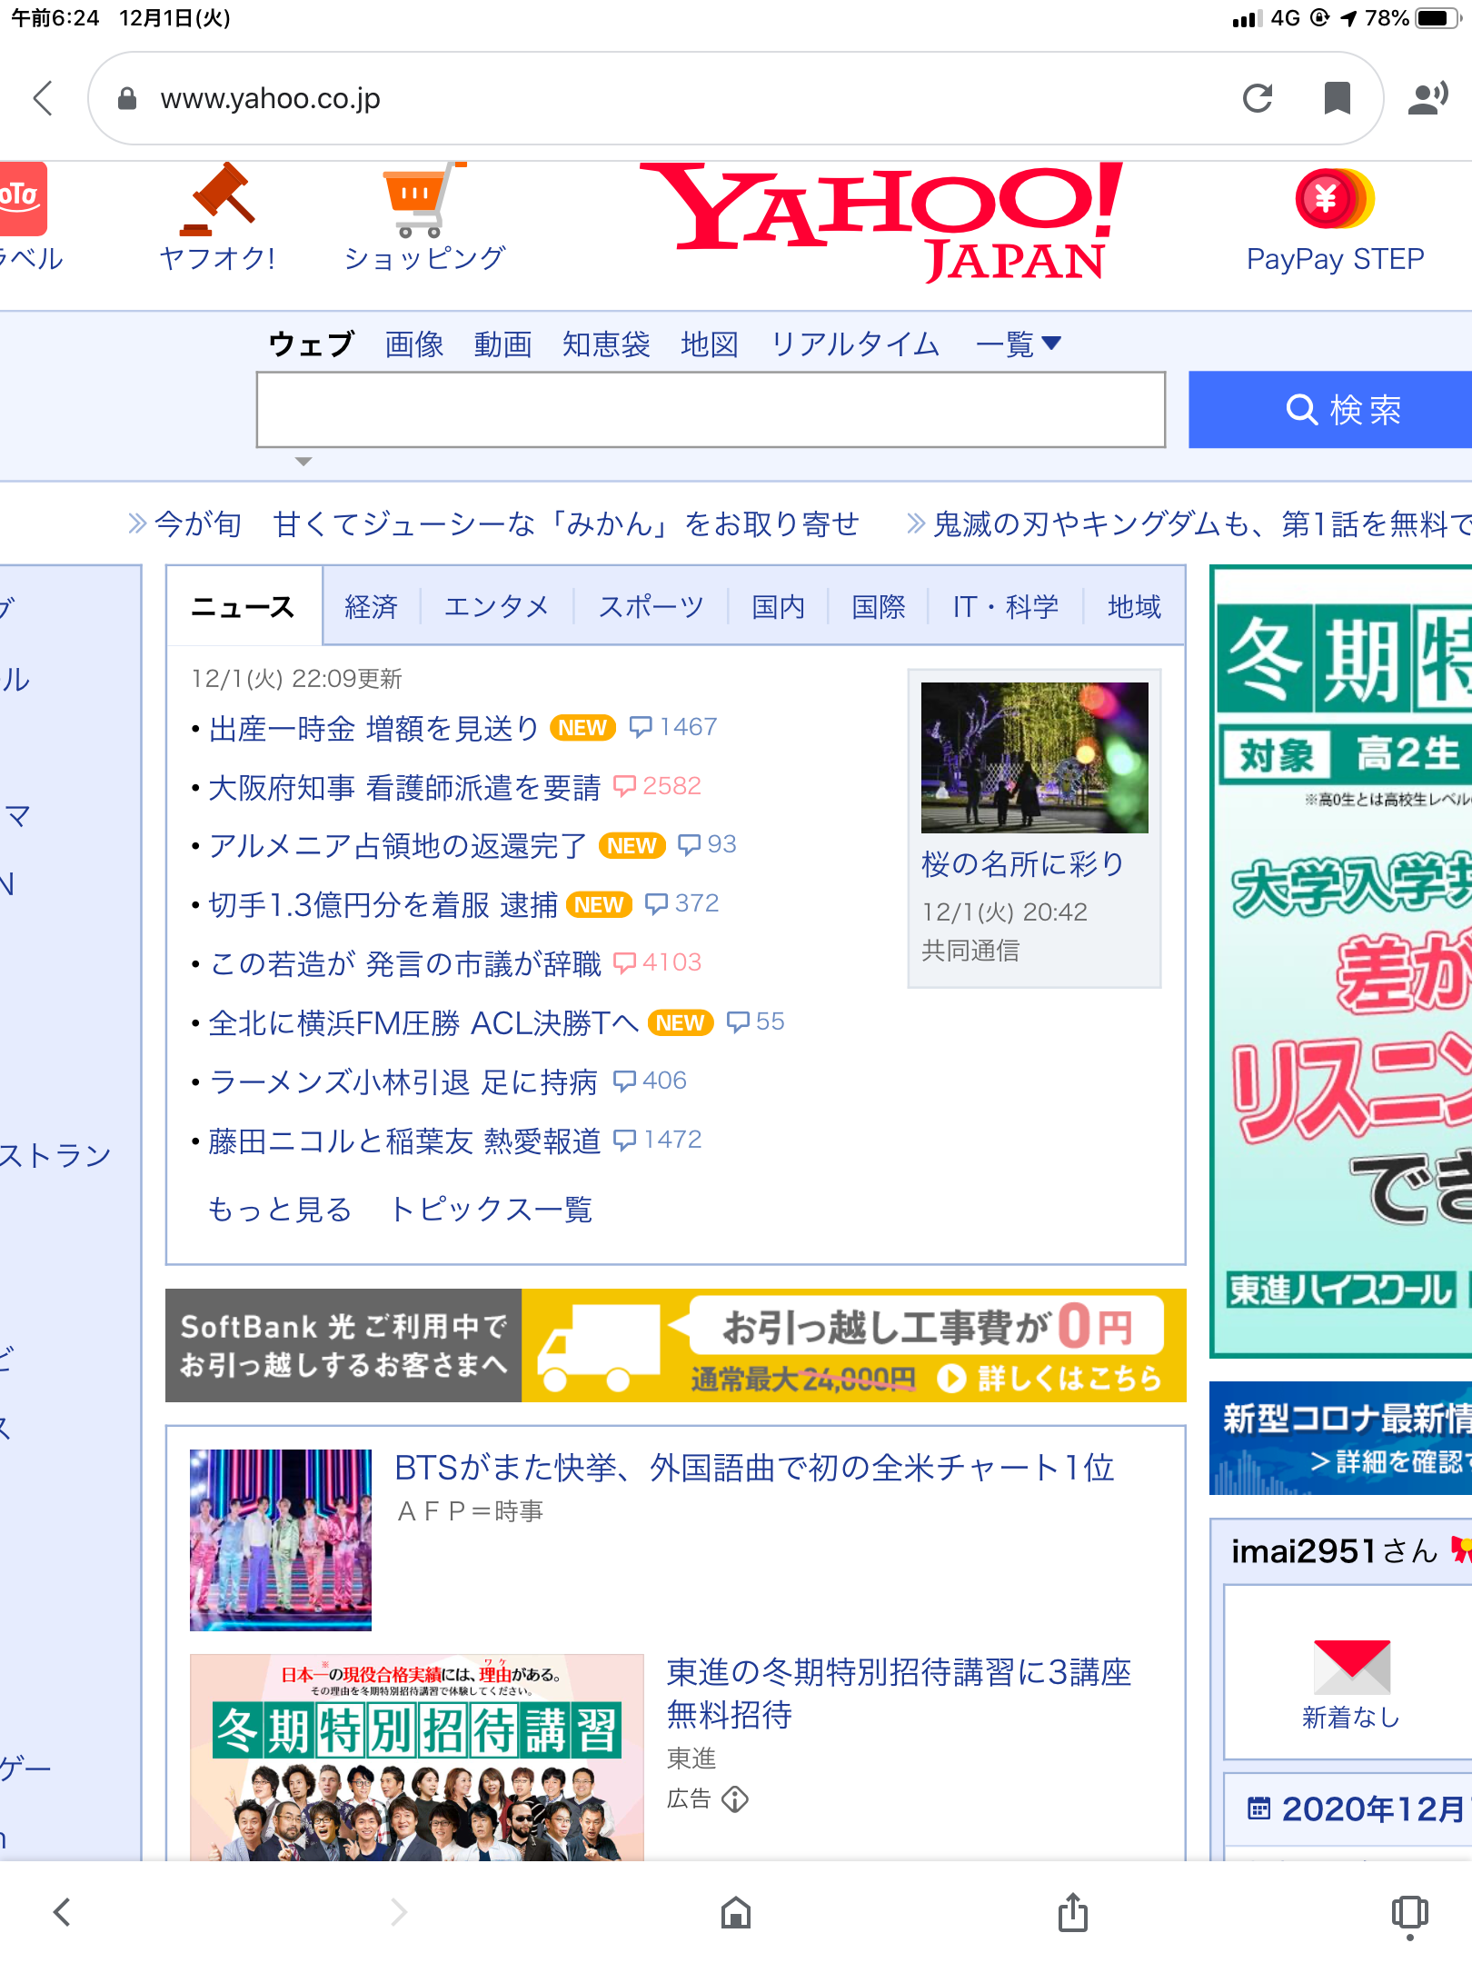1472x1963 pixels.
Task: Select the 画像 search type
Action: (x=413, y=344)
